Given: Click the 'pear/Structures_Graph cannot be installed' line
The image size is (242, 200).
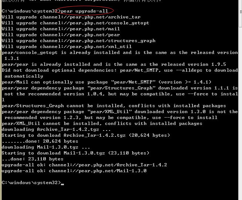Looking at the screenshot, I should [114, 106].
